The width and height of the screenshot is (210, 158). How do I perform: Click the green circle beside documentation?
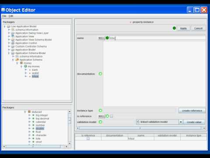point(100,74)
